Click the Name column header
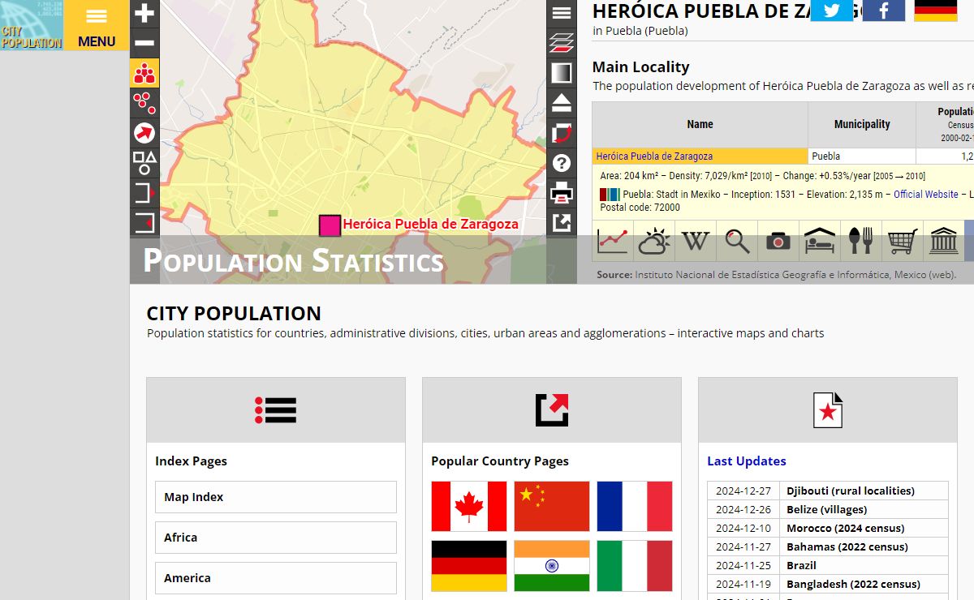 [700, 124]
